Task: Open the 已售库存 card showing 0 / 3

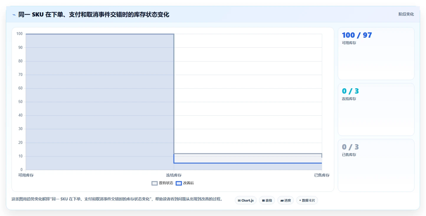Action: tap(376, 165)
